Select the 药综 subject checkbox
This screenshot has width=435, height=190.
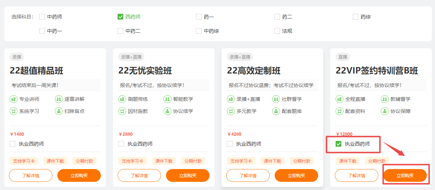coord(356,17)
